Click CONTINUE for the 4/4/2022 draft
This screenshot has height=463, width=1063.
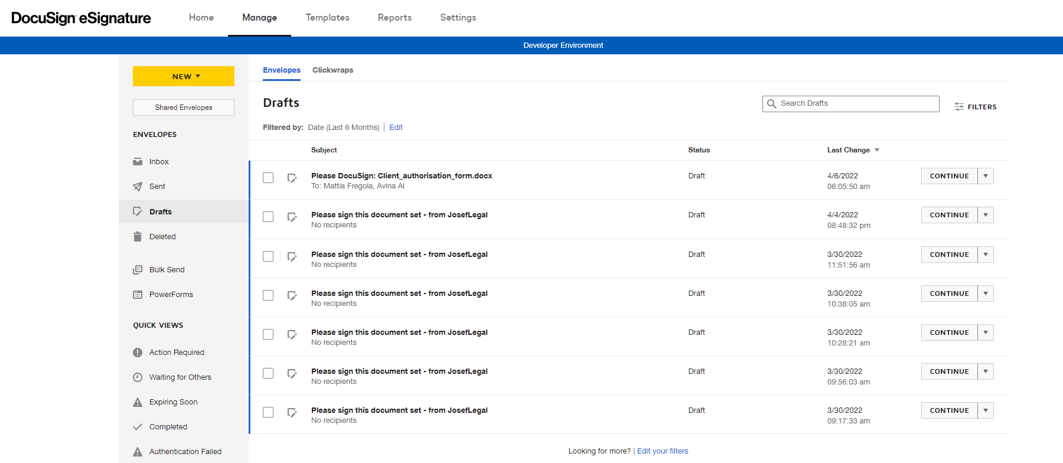pos(949,215)
